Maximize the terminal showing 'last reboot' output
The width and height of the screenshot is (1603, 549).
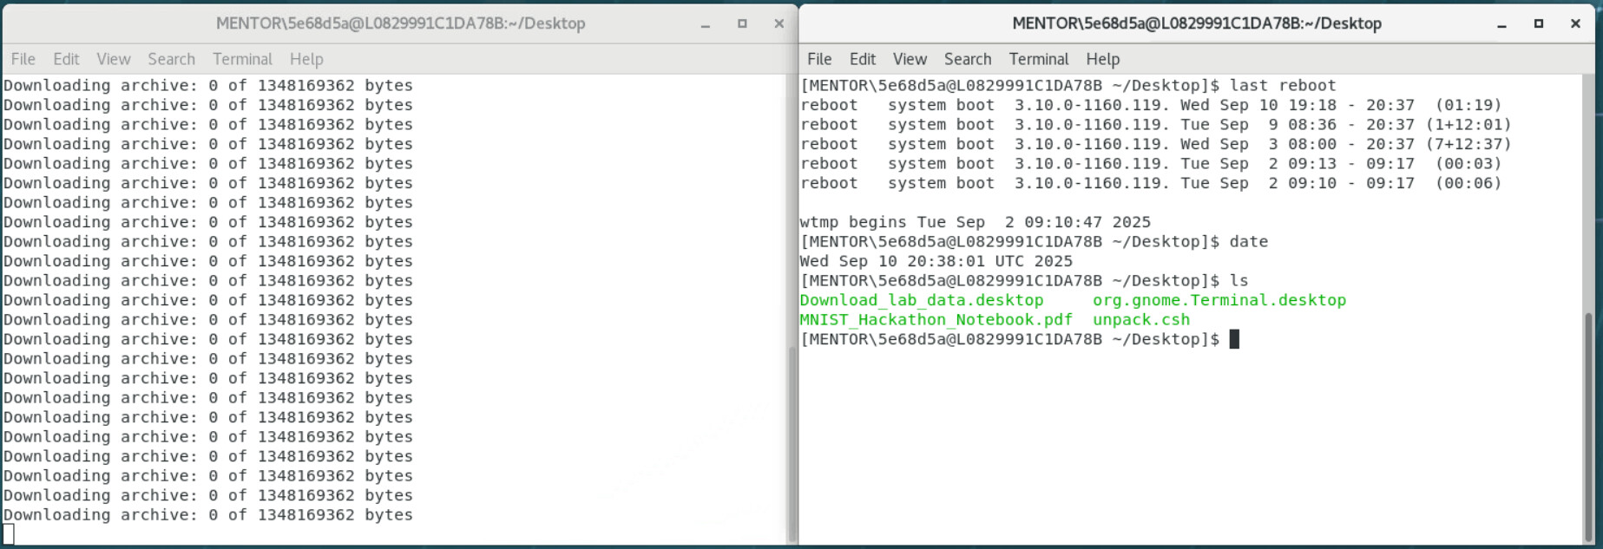[x=1539, y=24]
